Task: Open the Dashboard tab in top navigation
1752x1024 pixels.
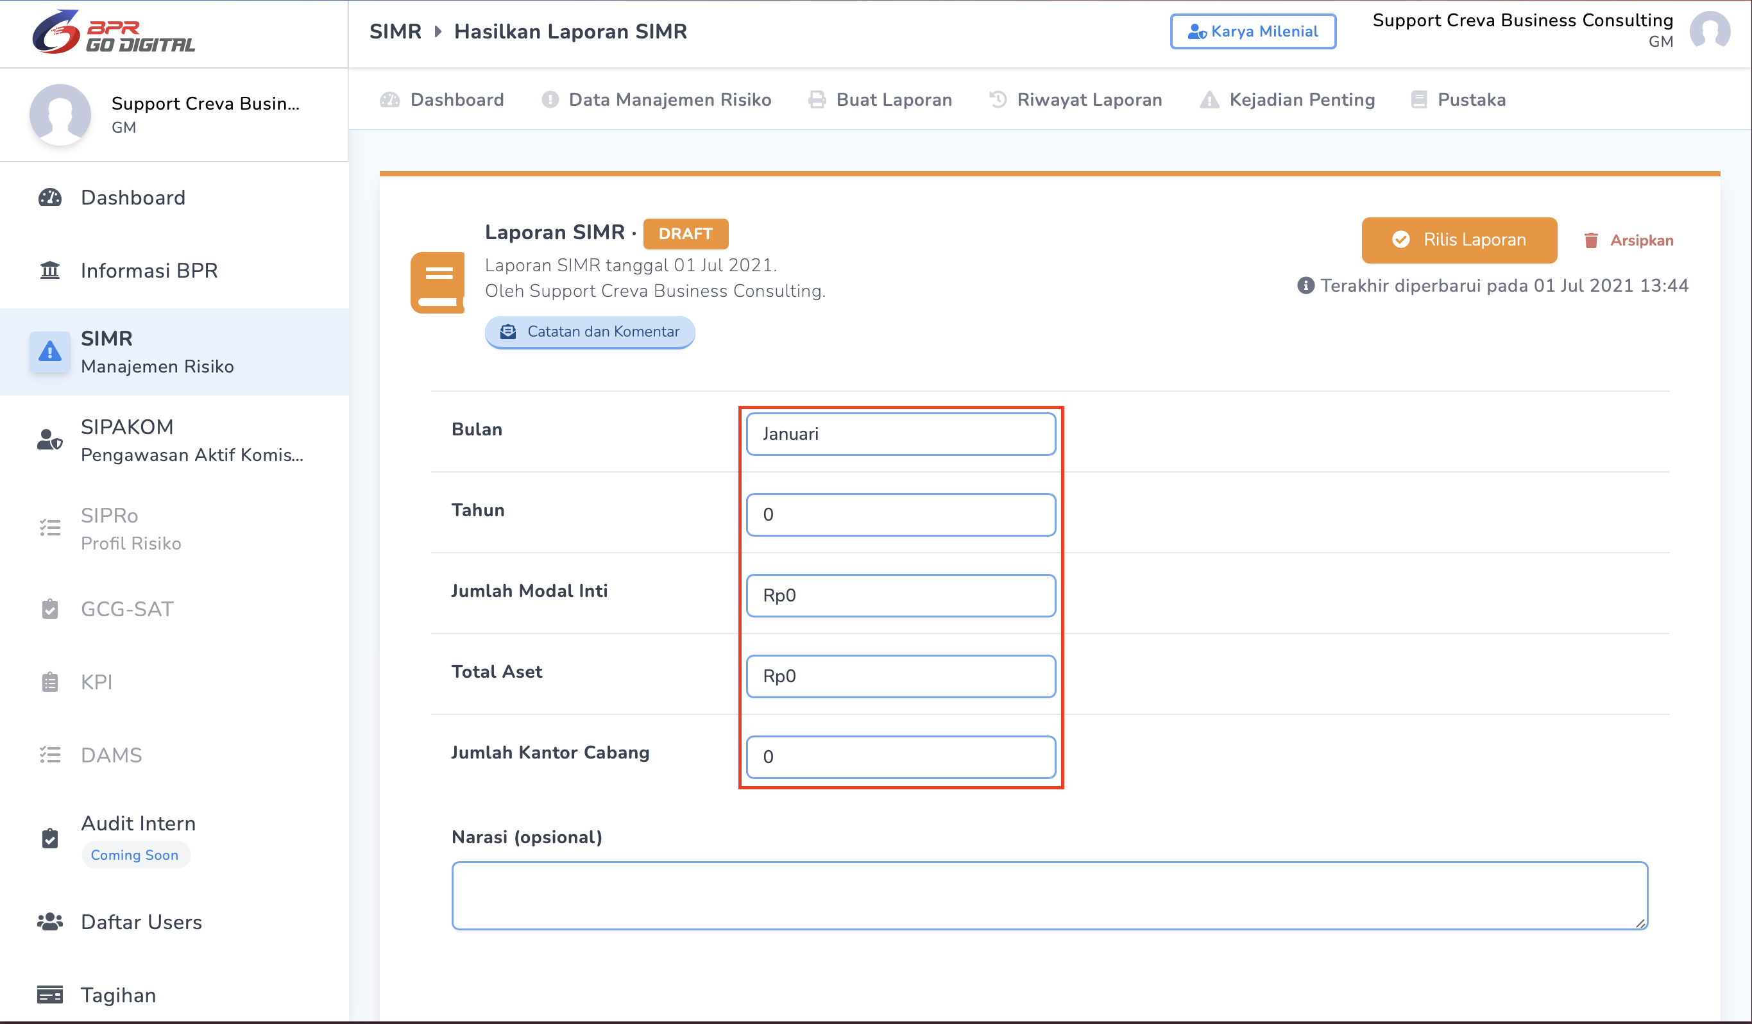Action: pyautogui.click(x=442, y=100)
